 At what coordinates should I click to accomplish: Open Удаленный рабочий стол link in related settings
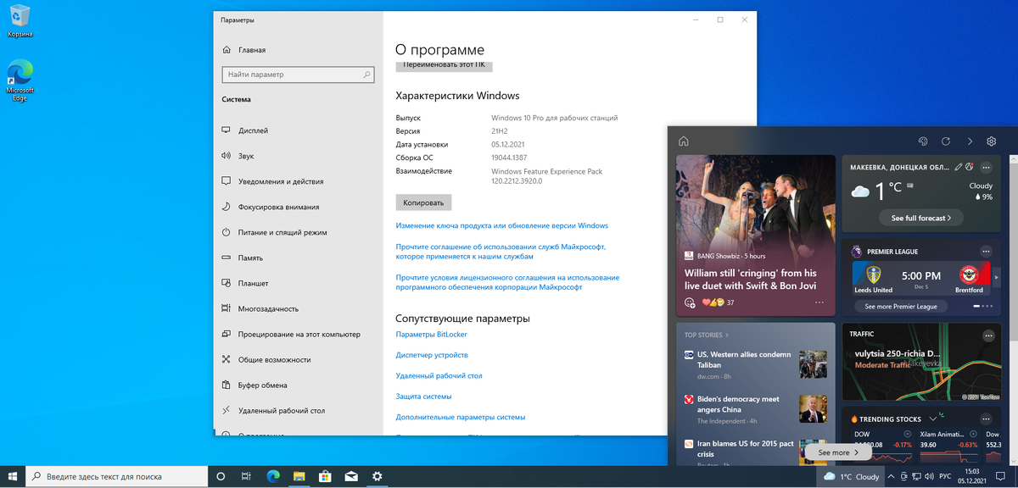click(x=439, y=375)
